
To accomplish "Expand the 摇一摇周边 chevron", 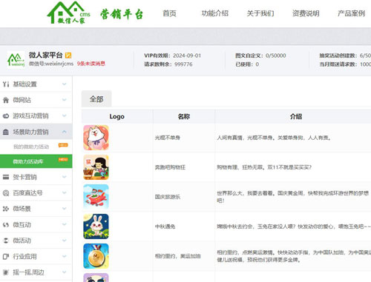I will coord(65,272).
